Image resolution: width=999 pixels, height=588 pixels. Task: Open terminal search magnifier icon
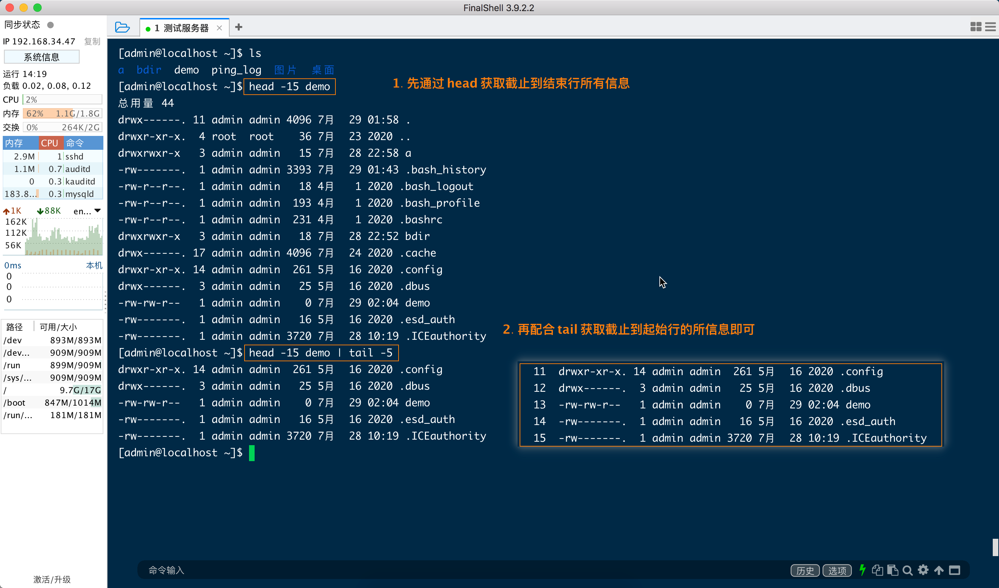907,570
